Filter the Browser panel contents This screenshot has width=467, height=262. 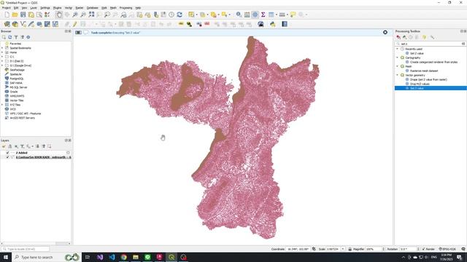pyautogui.click(x=16, y=37)
